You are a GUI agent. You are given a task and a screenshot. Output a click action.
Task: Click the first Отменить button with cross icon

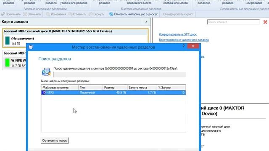(32, 14)
